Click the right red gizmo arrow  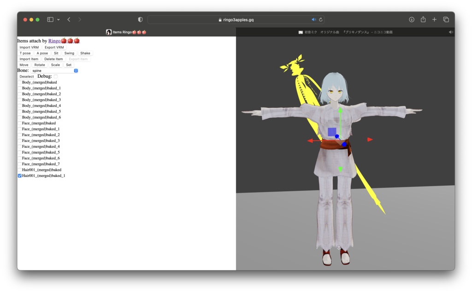[x=370, y=140]
